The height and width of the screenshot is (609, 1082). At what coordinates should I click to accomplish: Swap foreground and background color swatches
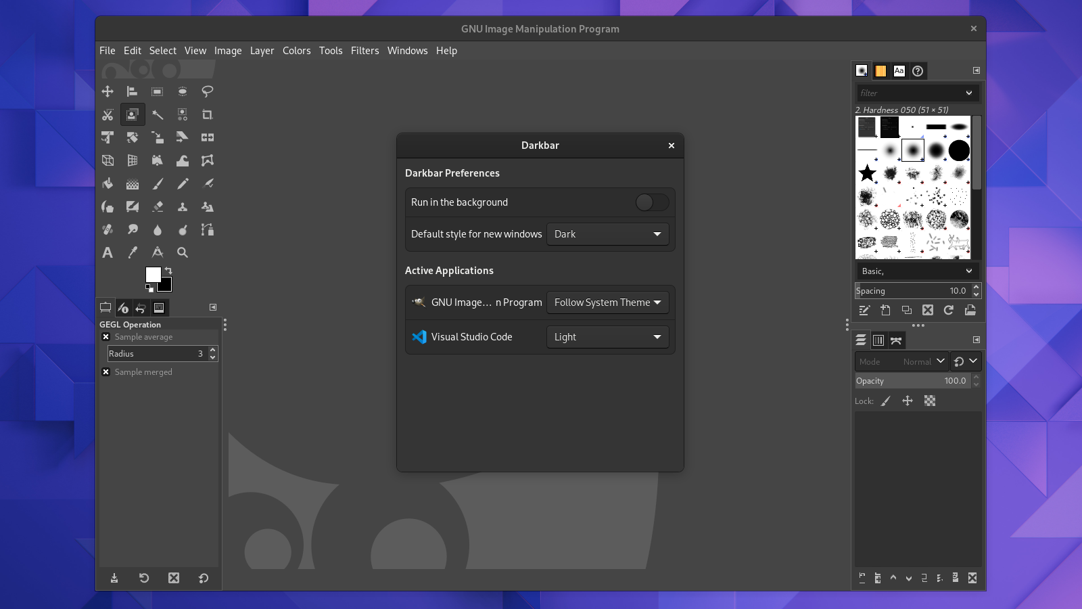point(167,270)
